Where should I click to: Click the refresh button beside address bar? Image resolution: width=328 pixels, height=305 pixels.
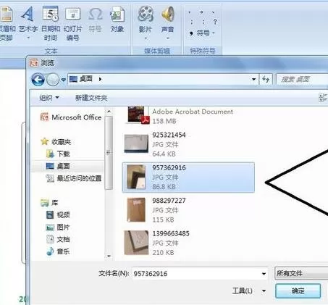[x=266, y=79]
